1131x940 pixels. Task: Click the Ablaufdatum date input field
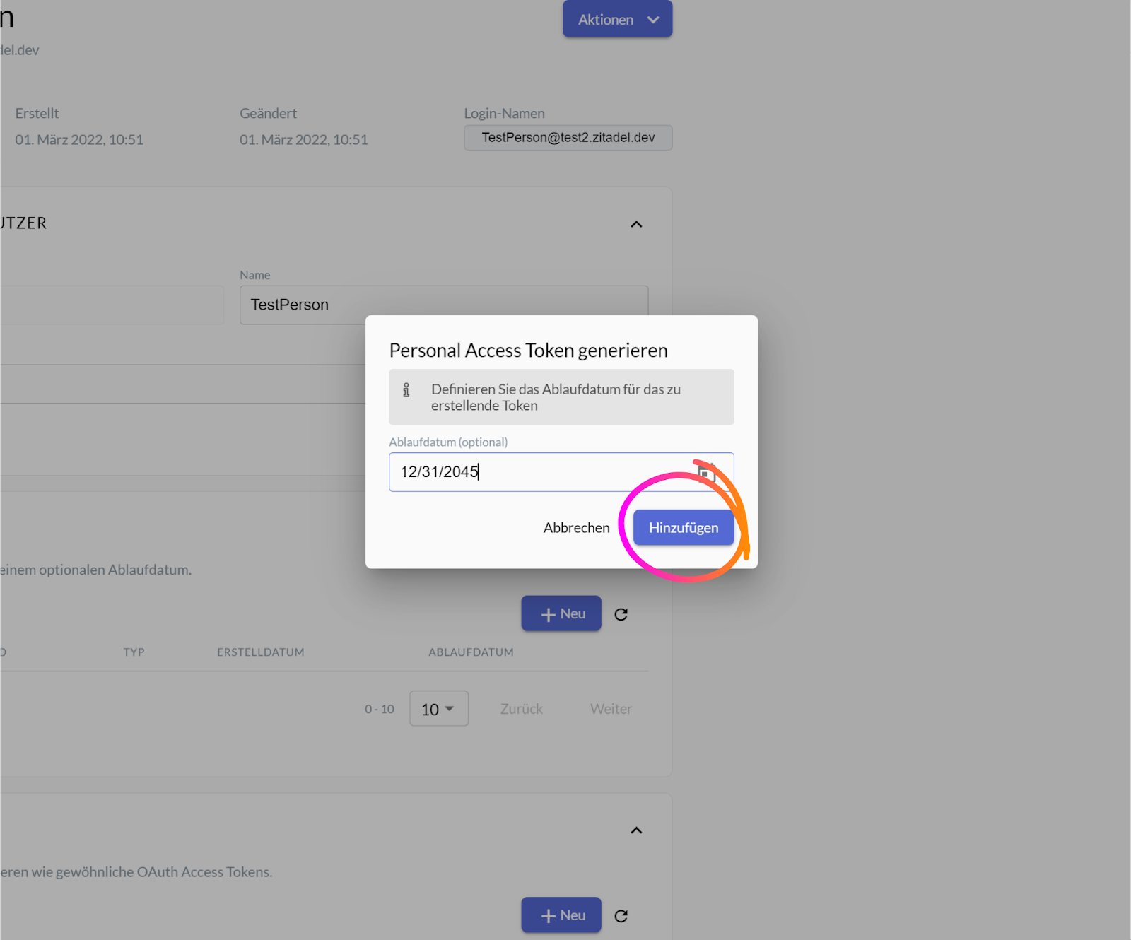coord(537,472)
